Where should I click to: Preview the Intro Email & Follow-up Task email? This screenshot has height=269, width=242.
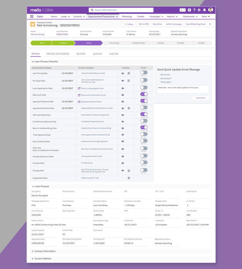[123, 73]
